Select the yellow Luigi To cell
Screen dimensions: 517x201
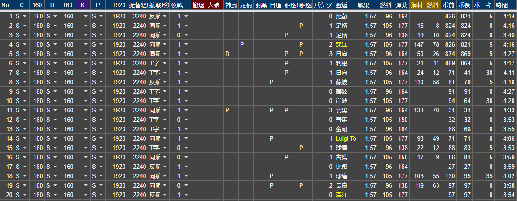(345, 138)
